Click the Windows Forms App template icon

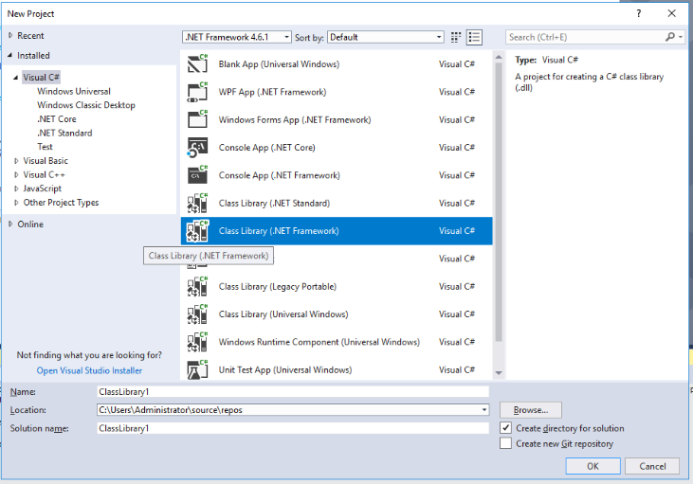pos(197,119)
